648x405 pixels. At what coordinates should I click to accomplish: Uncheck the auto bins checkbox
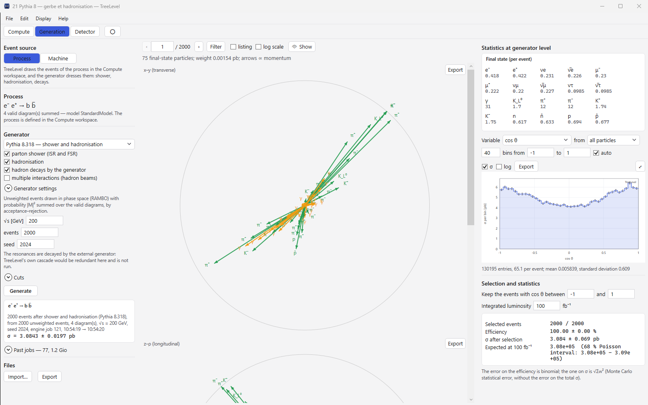click(596, 153)
